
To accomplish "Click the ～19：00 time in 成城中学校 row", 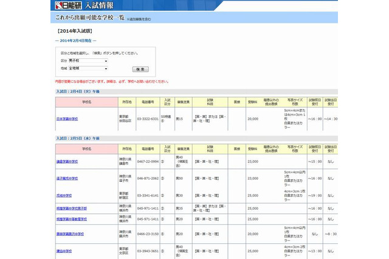I will (x=315, y=196).
